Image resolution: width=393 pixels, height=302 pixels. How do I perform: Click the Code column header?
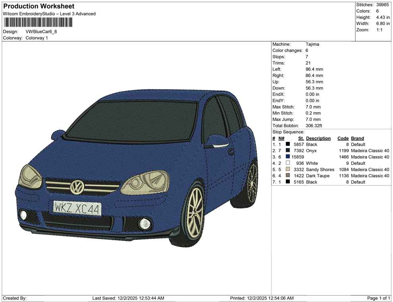[x=343, y=138]
